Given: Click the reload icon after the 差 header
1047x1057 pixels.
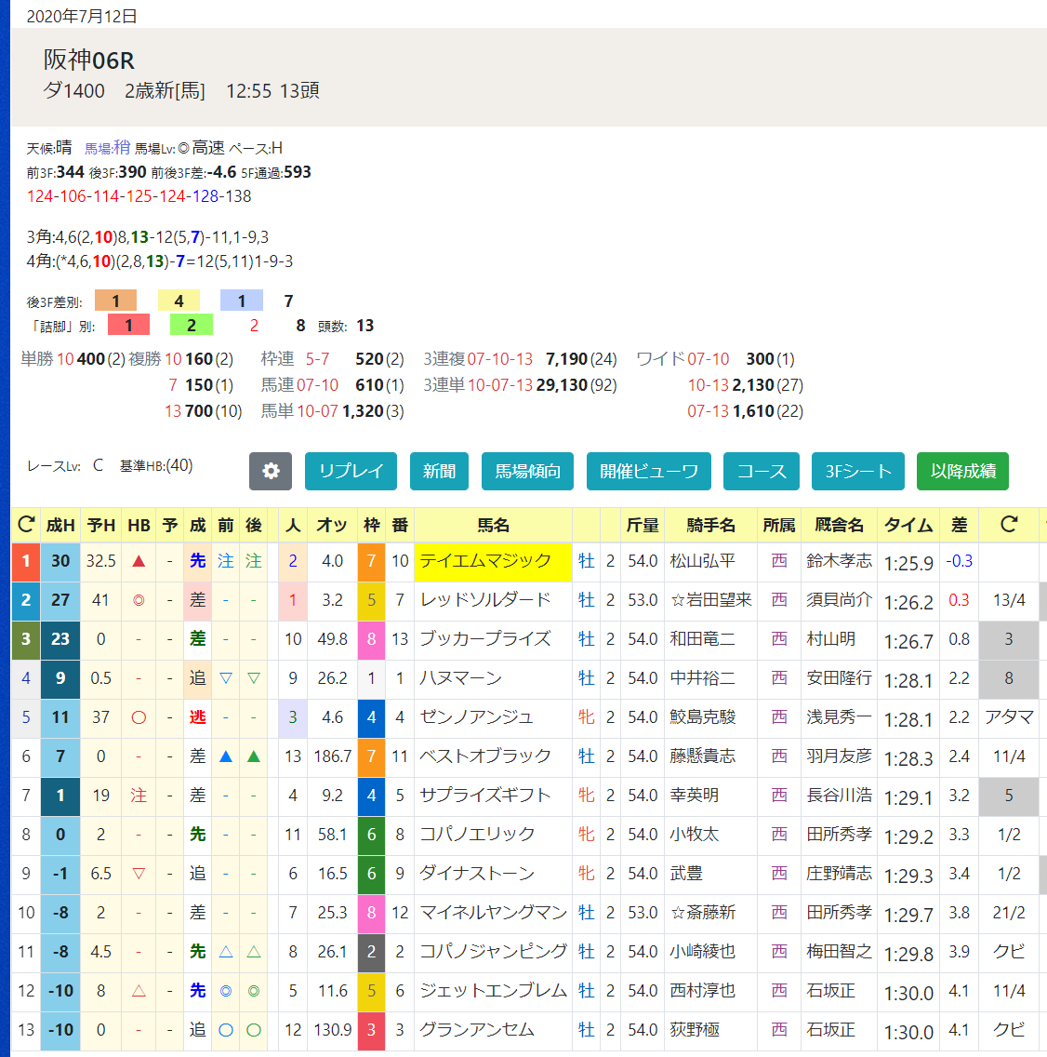Looking at the screenshot, I should point(1009,525).
